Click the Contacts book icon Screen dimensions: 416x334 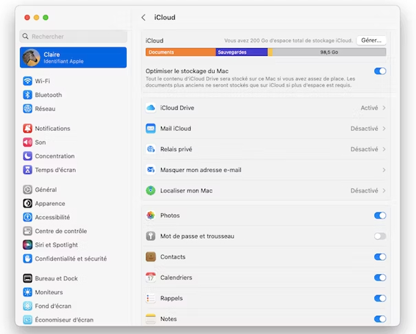pos(150,257)
